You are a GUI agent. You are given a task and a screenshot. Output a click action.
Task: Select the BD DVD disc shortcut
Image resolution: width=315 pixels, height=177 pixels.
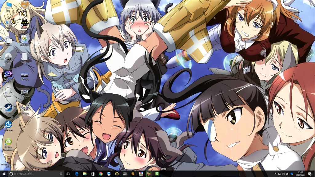8,58
